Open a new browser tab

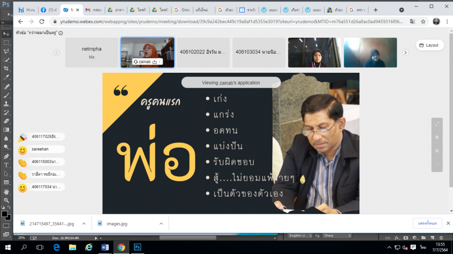click(x=375, y=10)
